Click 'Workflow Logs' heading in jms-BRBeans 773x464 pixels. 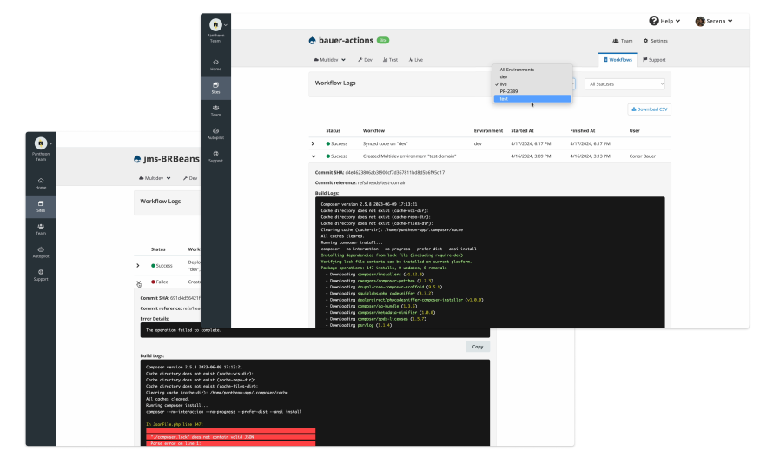160,202
